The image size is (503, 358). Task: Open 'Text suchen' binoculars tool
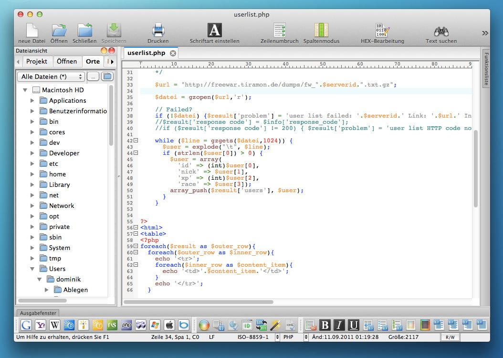point(441,31)
